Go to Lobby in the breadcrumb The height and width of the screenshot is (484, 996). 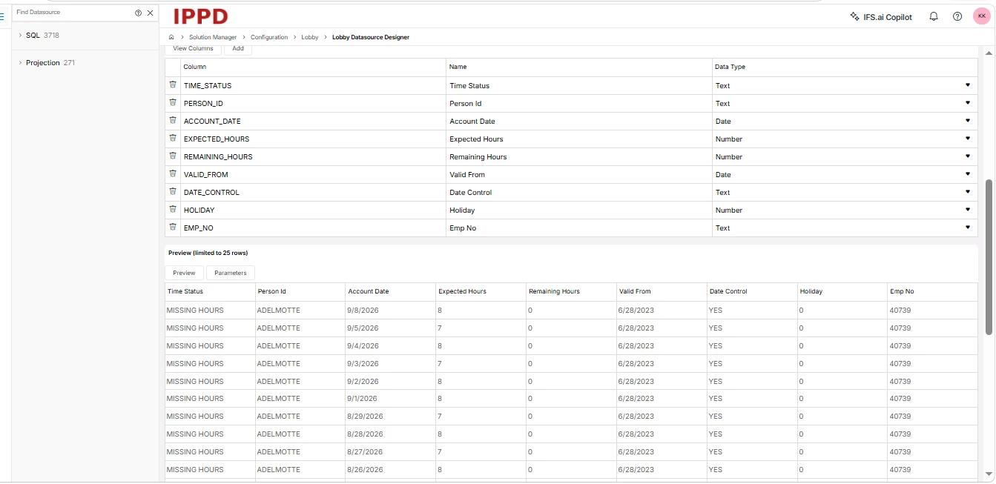310,37
